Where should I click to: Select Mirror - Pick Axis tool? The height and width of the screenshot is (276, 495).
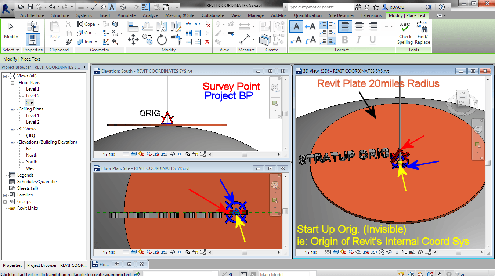(162, 26)
